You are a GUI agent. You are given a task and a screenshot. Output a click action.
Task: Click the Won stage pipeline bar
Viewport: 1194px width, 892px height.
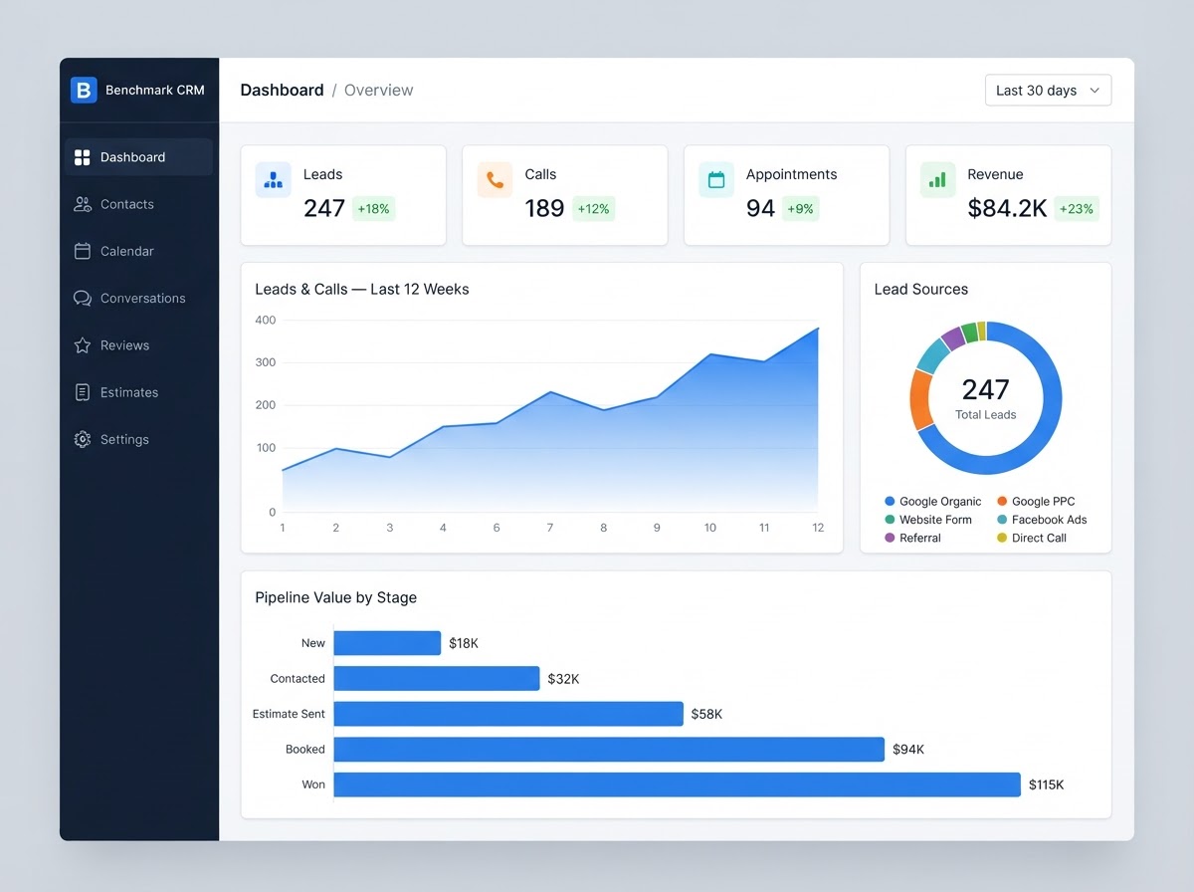[x=678, y=784]
